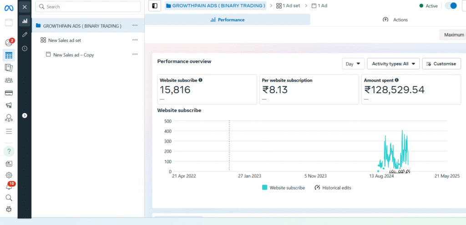Select the pencil edit icon

tap(25, 35)
